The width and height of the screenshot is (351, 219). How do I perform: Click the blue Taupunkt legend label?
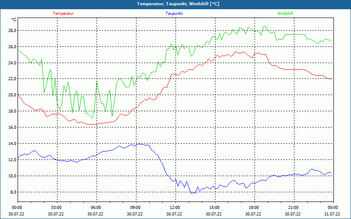[x=174, y=14]
